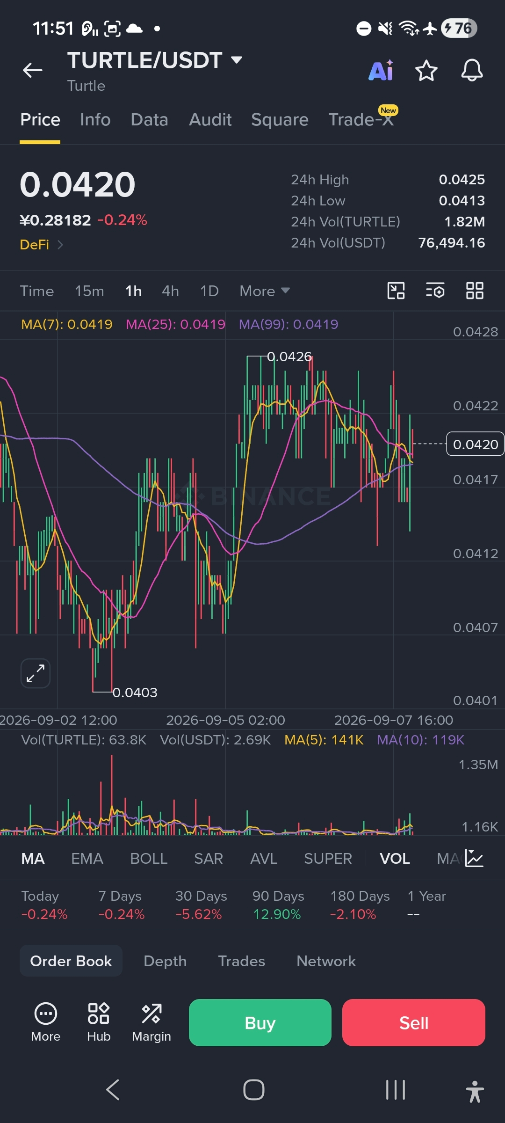Expand More timeframes dropdown
This screenshot has height=1123, width=505.
tap(265, 291)
